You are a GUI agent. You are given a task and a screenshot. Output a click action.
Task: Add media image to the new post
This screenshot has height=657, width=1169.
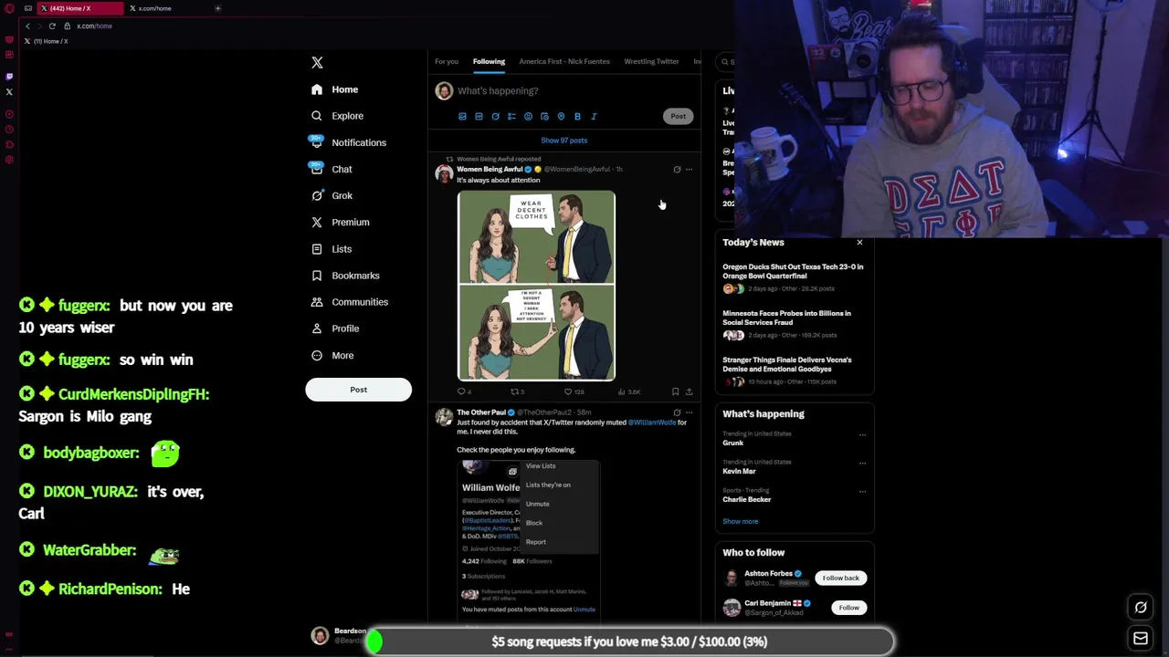coord(462,116)
